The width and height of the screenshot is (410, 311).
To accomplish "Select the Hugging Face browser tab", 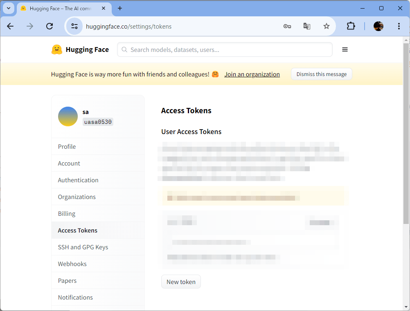I will [64, 9].
